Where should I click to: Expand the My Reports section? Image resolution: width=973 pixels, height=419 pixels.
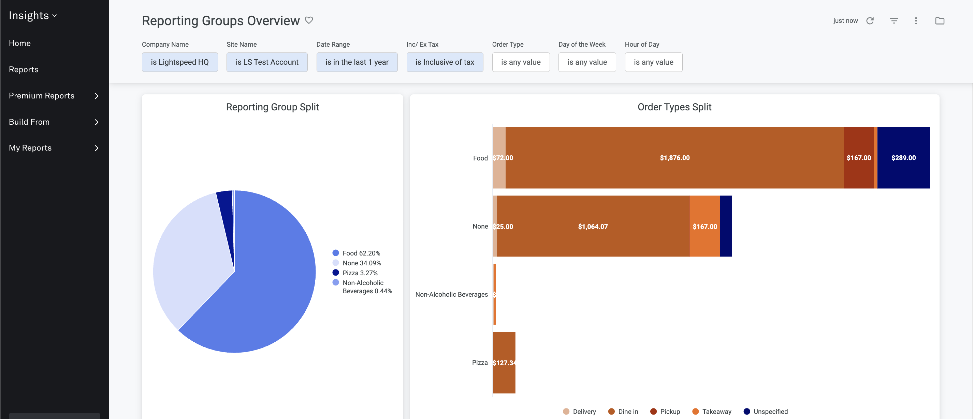pyautogui.click(x=30, y=148)
